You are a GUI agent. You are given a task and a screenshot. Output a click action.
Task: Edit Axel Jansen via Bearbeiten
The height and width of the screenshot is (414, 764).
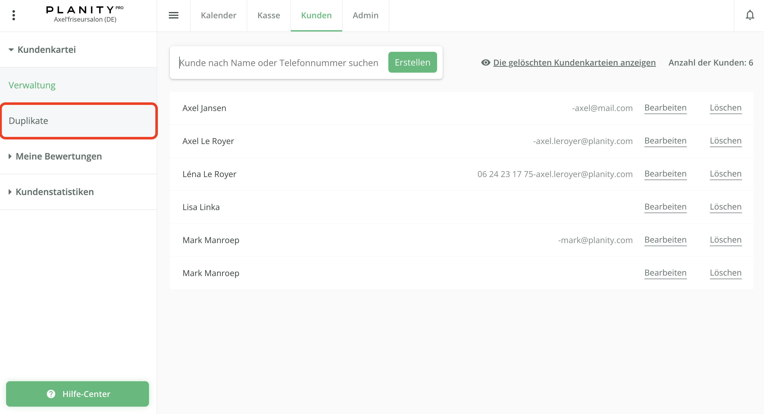coord(665,108)
